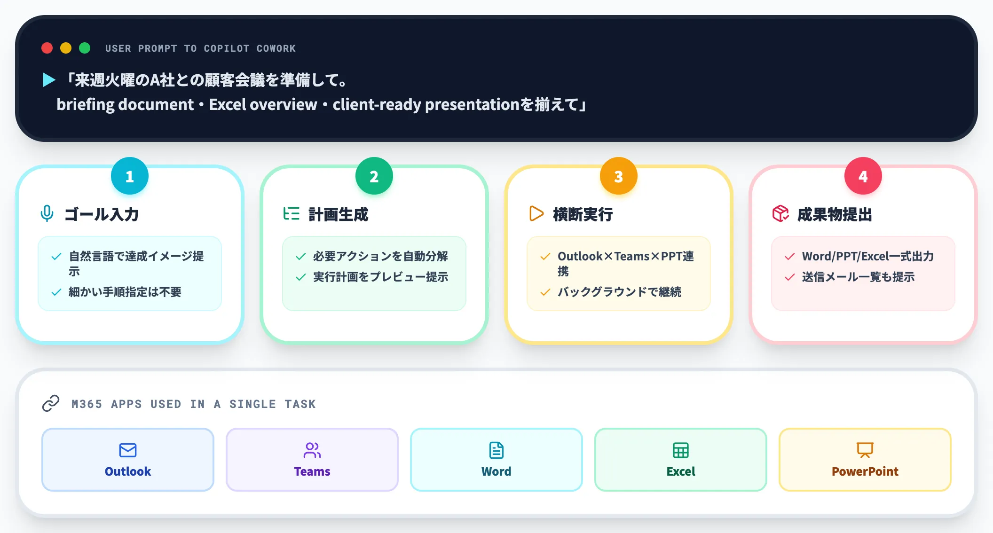Select the Teams app label
The height and width of the screenshot is (533, 993).
pyautogui.click(x=312, y=471)
